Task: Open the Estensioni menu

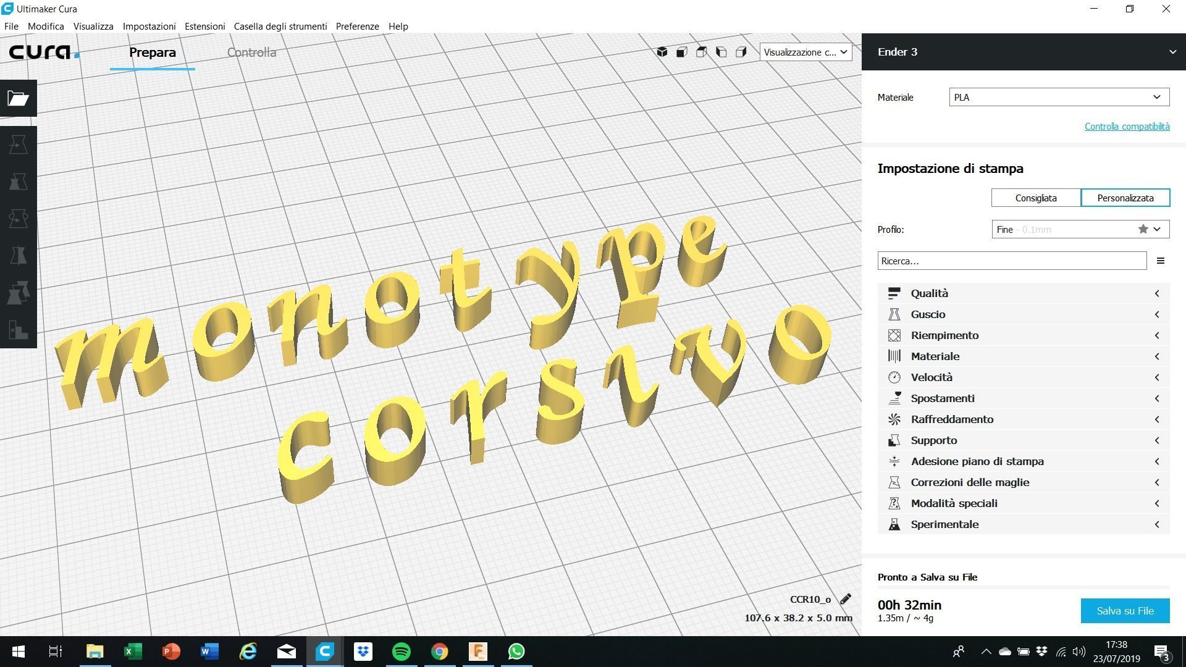Action: pos(204,26)
